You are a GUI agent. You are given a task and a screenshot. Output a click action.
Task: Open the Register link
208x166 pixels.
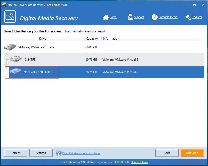click(197, 17)
